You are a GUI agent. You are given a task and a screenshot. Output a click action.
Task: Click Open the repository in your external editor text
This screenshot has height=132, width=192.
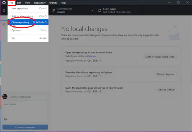tap(89, 52)
